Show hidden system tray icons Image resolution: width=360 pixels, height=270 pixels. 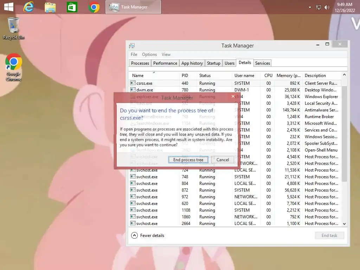pyautogui.click(x=310, y=7)
